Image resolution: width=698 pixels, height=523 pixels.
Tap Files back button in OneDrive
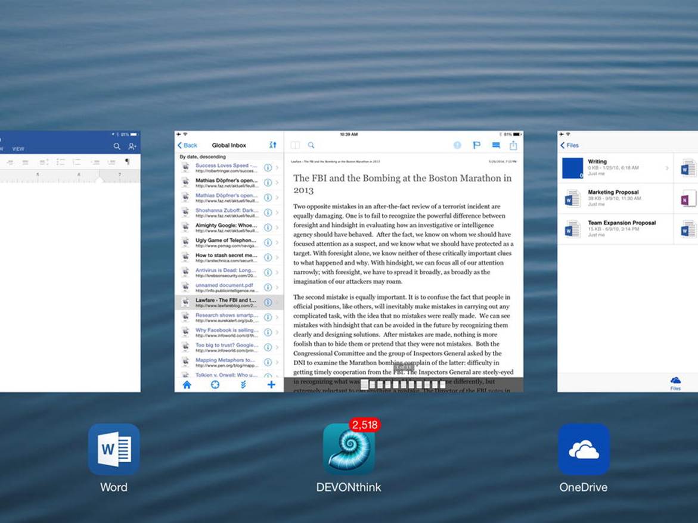[569, 145]
